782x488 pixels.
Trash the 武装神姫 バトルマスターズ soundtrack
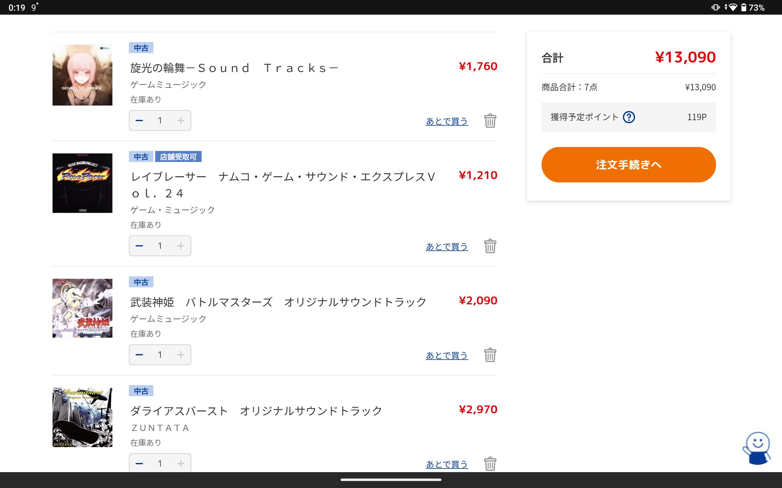click(490, 355)
